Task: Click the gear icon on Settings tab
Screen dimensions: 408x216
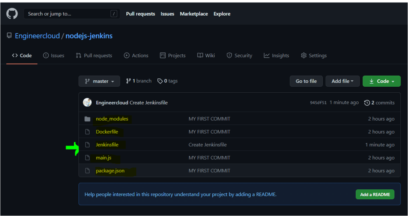Action: point(304,55)
